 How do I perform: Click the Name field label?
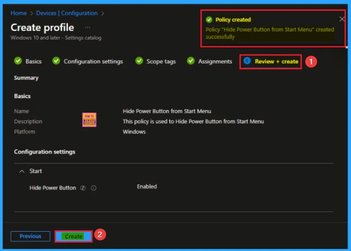click(x=22, y=111)
